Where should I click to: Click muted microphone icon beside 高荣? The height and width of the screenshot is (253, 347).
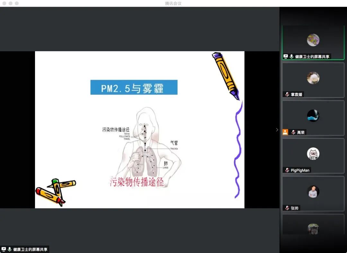[293, 132]
